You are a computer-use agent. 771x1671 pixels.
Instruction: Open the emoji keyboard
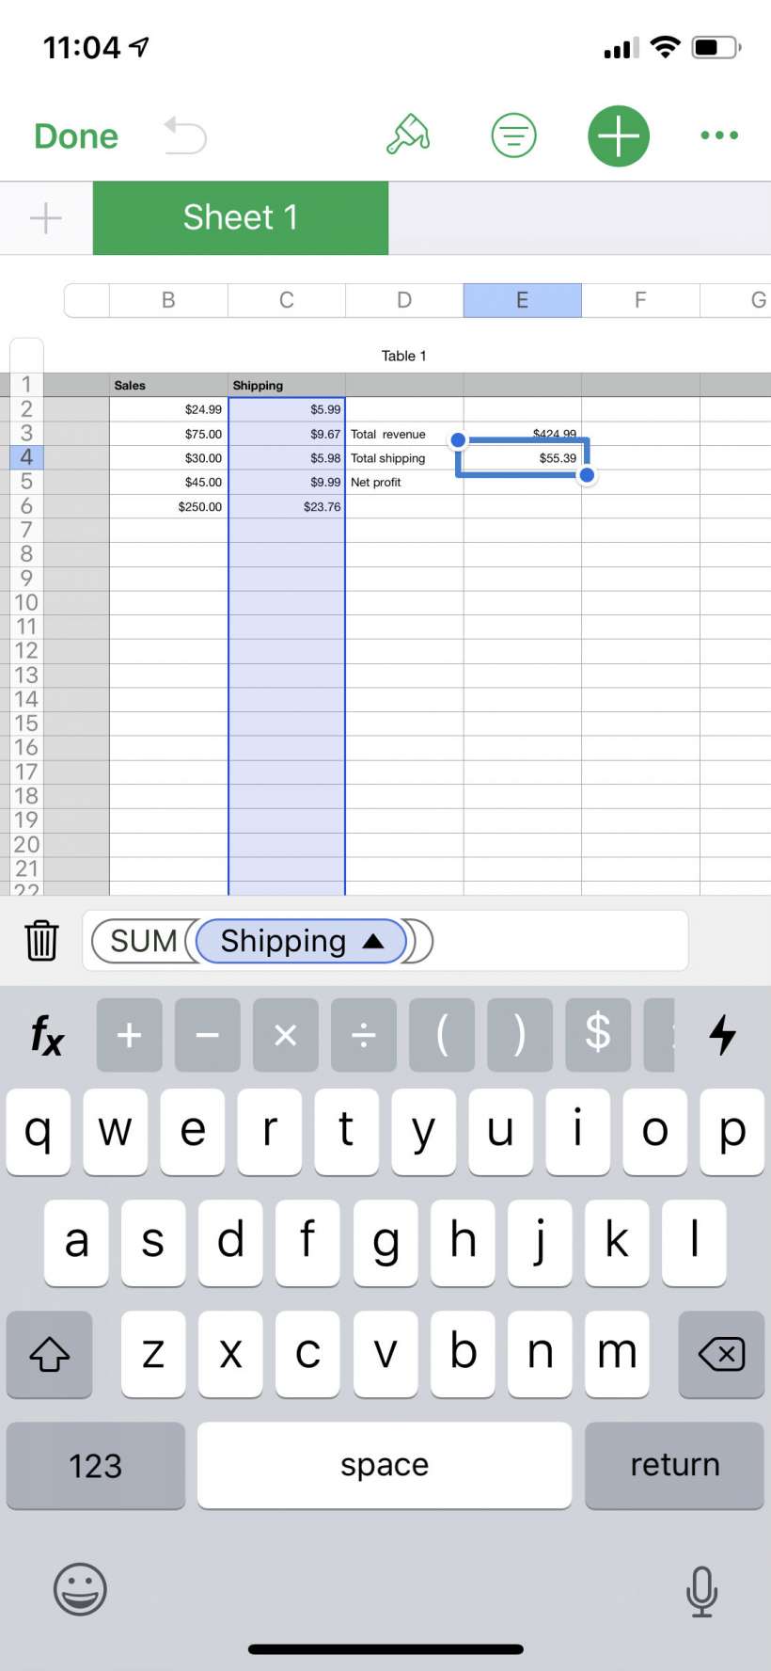pos(80,1589)
